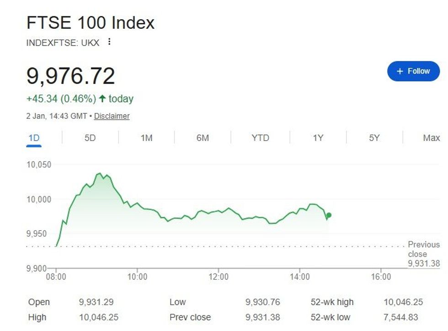Click the INDEXFTSE: UKX ticker label
448x331 pixels.
tap(63, 42)
